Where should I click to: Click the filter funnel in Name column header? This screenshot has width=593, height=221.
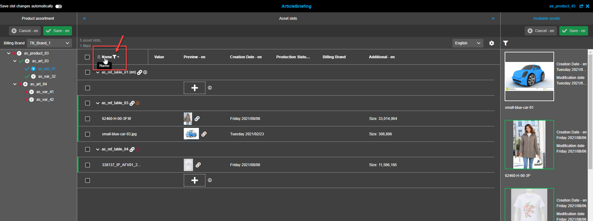(x=114, y=57)
